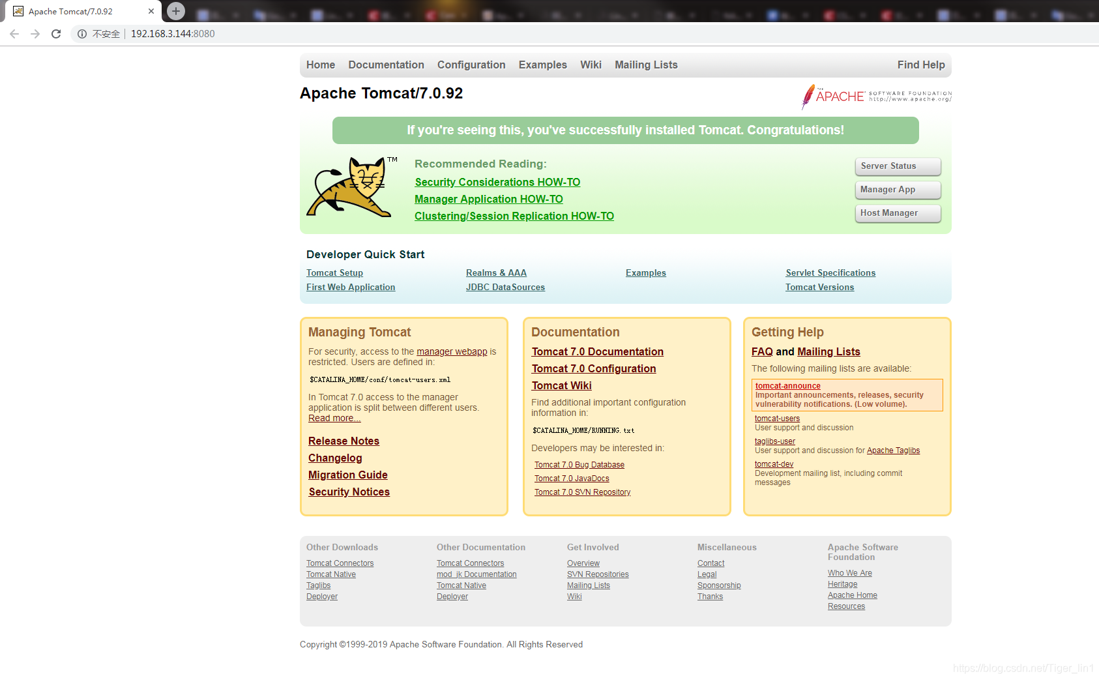Open mod_jk Documentation link
The image size is (1099, 680).
(476, 574)
